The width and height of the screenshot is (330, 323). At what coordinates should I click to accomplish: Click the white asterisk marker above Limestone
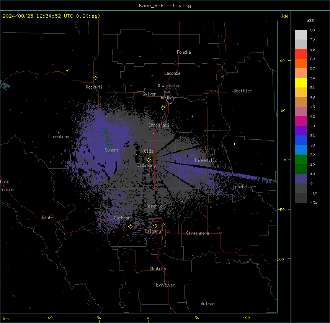pos(59,133)
